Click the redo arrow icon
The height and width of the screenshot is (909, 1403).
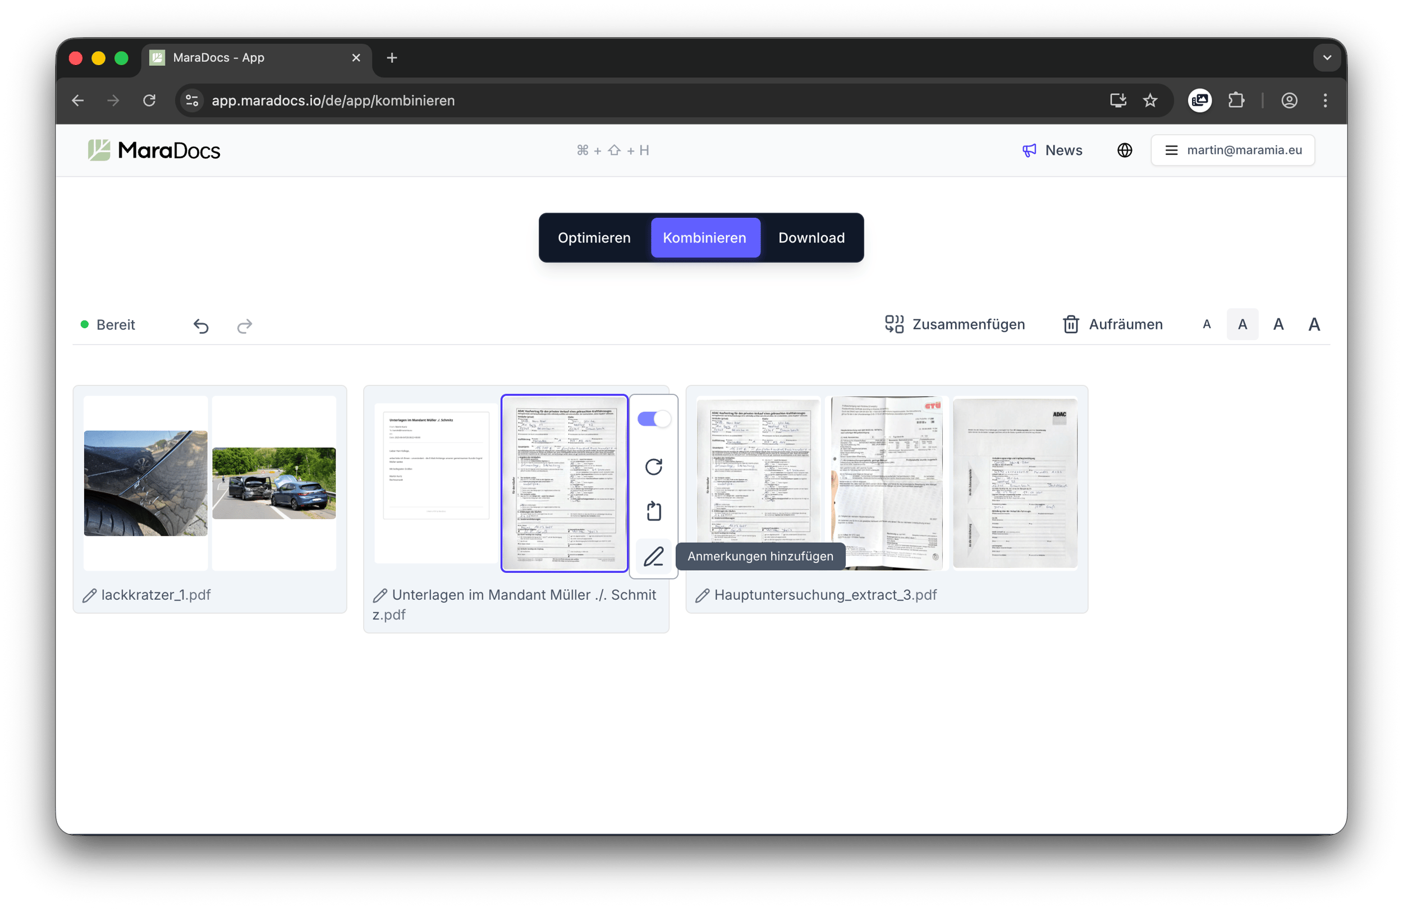click(245, 325)
